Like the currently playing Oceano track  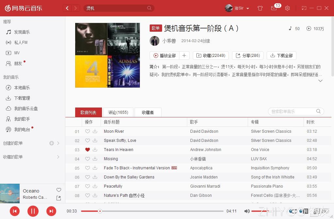(x=58, y=190)
